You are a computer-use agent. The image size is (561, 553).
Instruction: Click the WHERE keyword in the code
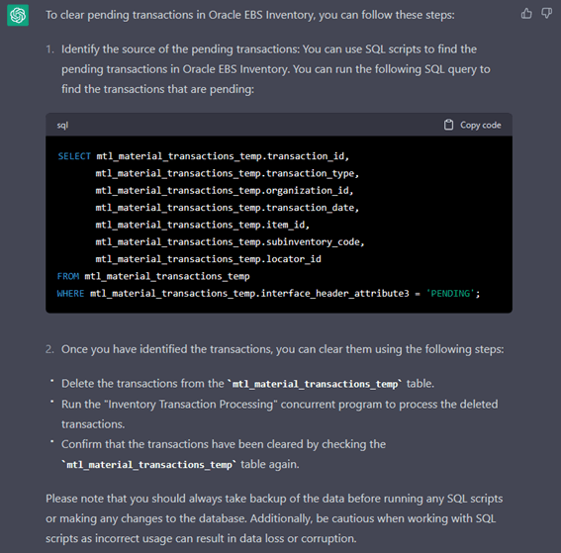[70, 294]
